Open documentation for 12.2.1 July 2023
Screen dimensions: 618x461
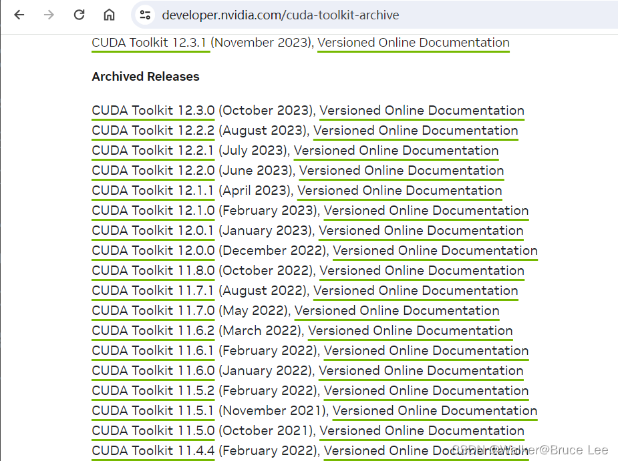coord(396,151)
